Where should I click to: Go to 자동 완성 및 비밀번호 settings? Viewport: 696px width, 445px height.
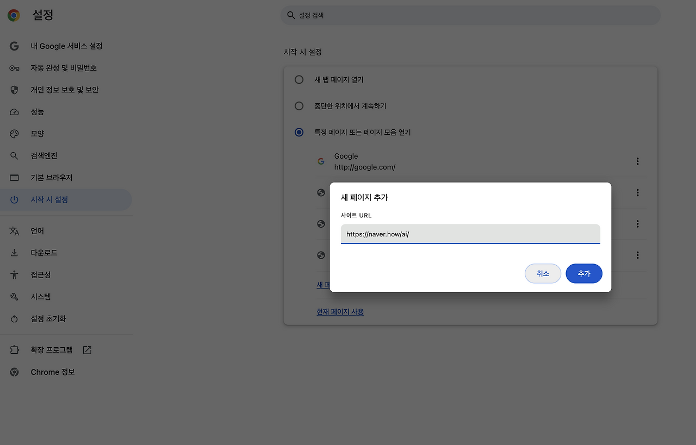pos(66,68)
